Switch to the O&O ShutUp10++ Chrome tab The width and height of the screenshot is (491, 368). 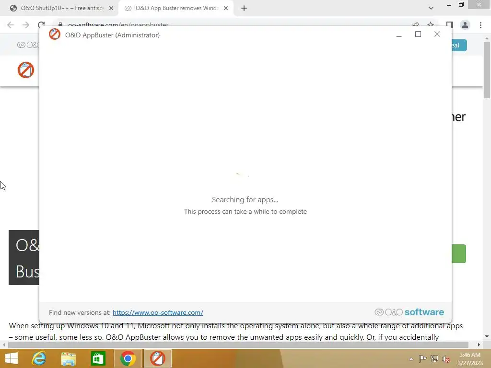(61, 8)
